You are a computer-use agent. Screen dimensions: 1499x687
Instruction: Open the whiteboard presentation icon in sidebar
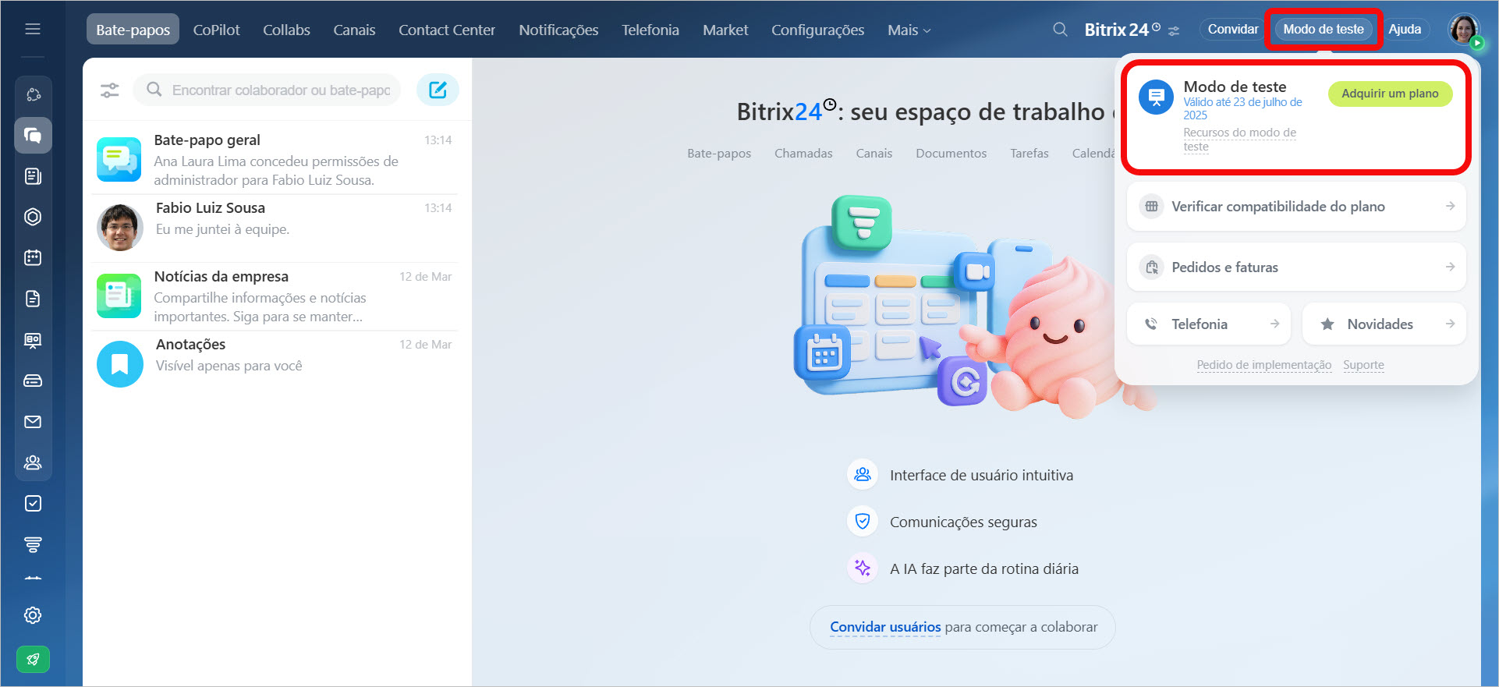tap(33, 340)
